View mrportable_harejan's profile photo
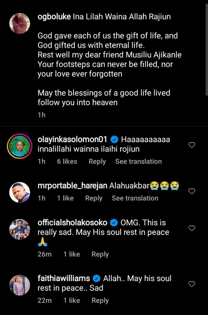 [20, 192]
